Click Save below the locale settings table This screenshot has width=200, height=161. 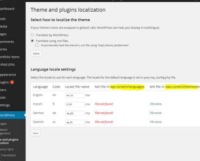pyautogui.click(x=36, y=133)
